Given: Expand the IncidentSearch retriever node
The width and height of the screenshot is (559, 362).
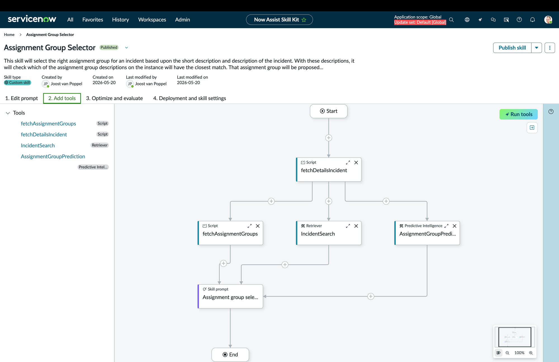Looking at the screenshot, I should [x=348, y=226].
